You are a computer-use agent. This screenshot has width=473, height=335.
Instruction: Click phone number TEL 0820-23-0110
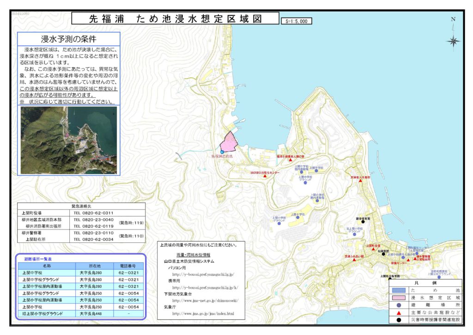point(93,233)
